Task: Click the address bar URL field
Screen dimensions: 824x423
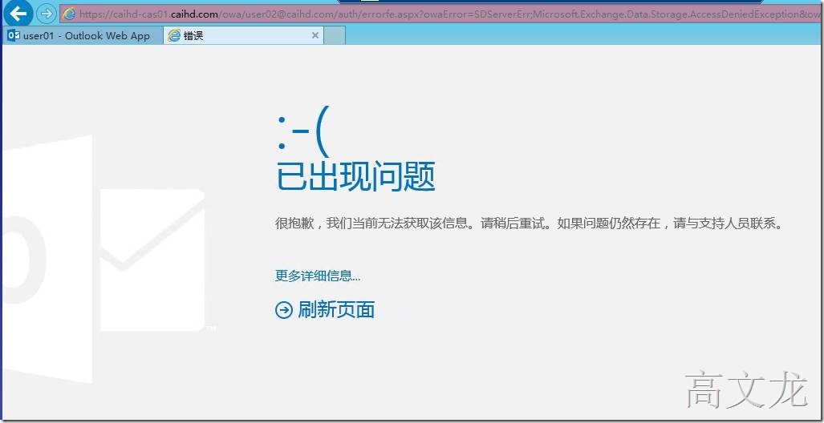Action: tap(441, 14)
